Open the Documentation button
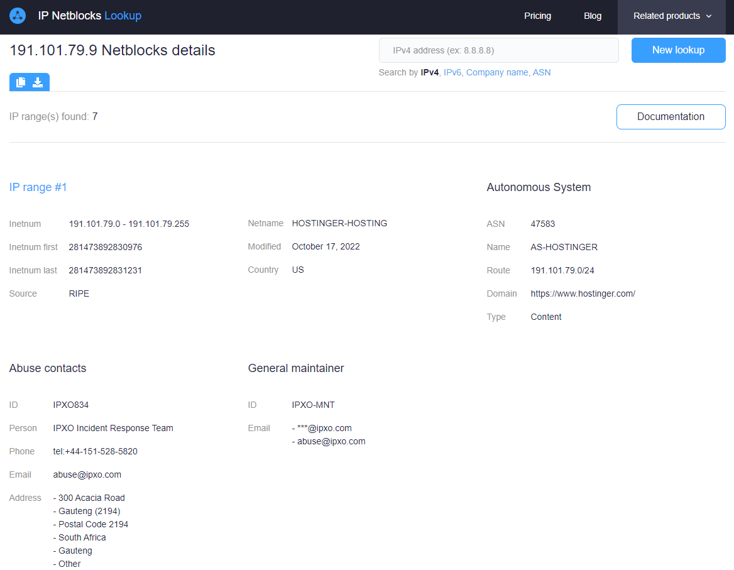 pos(671,116)
